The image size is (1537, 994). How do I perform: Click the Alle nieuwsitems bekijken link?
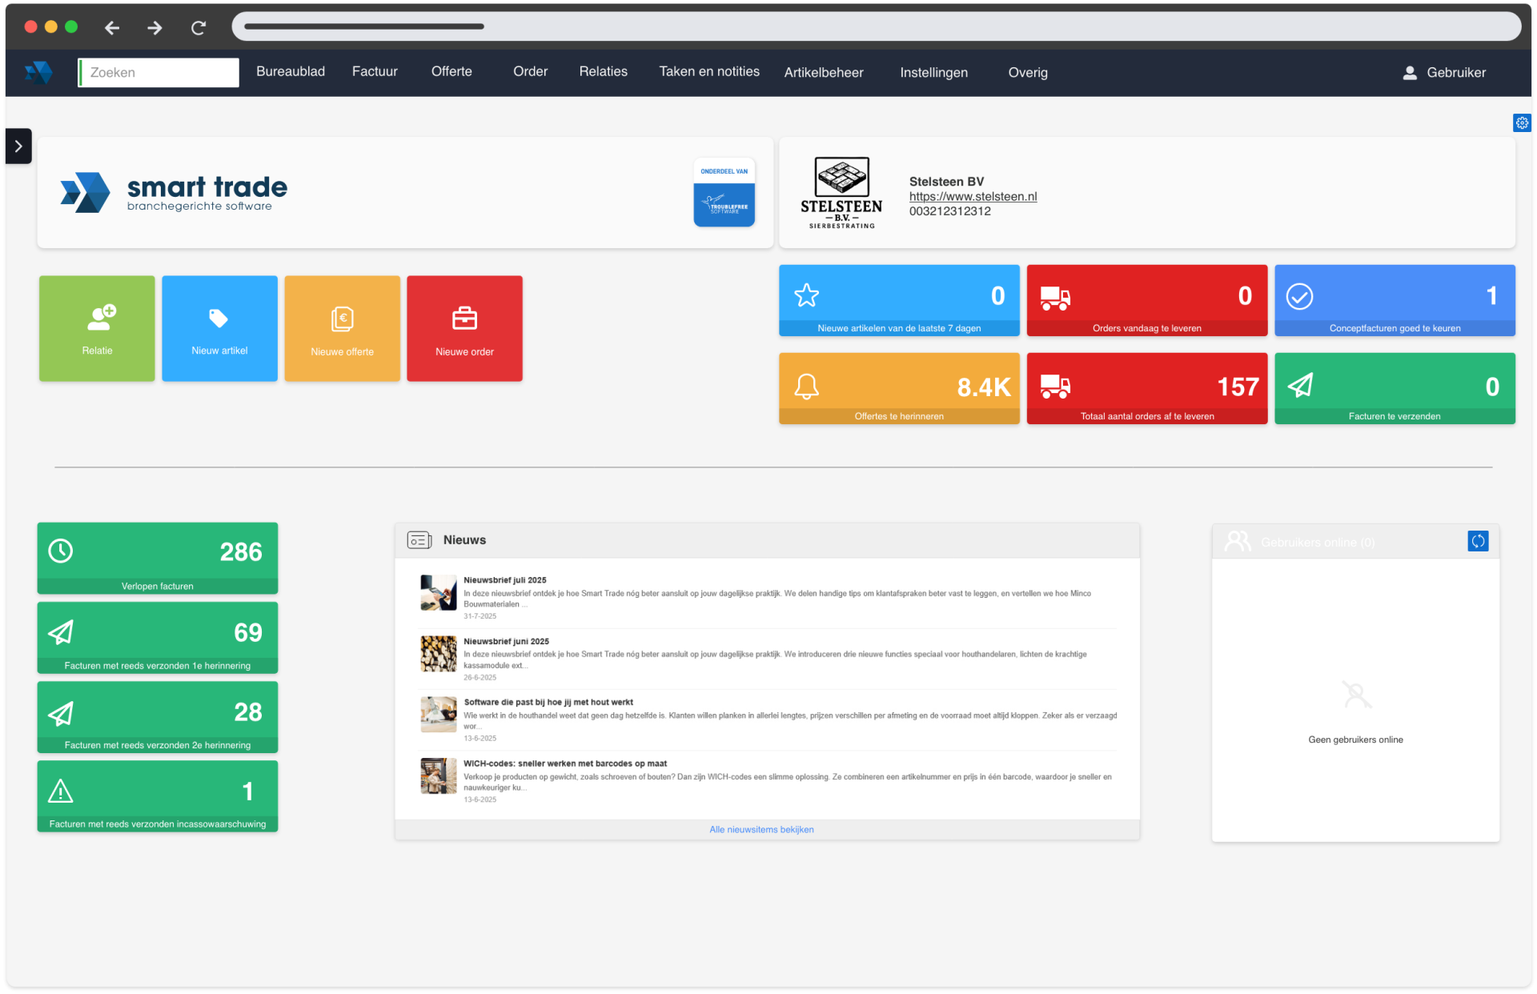761,830
